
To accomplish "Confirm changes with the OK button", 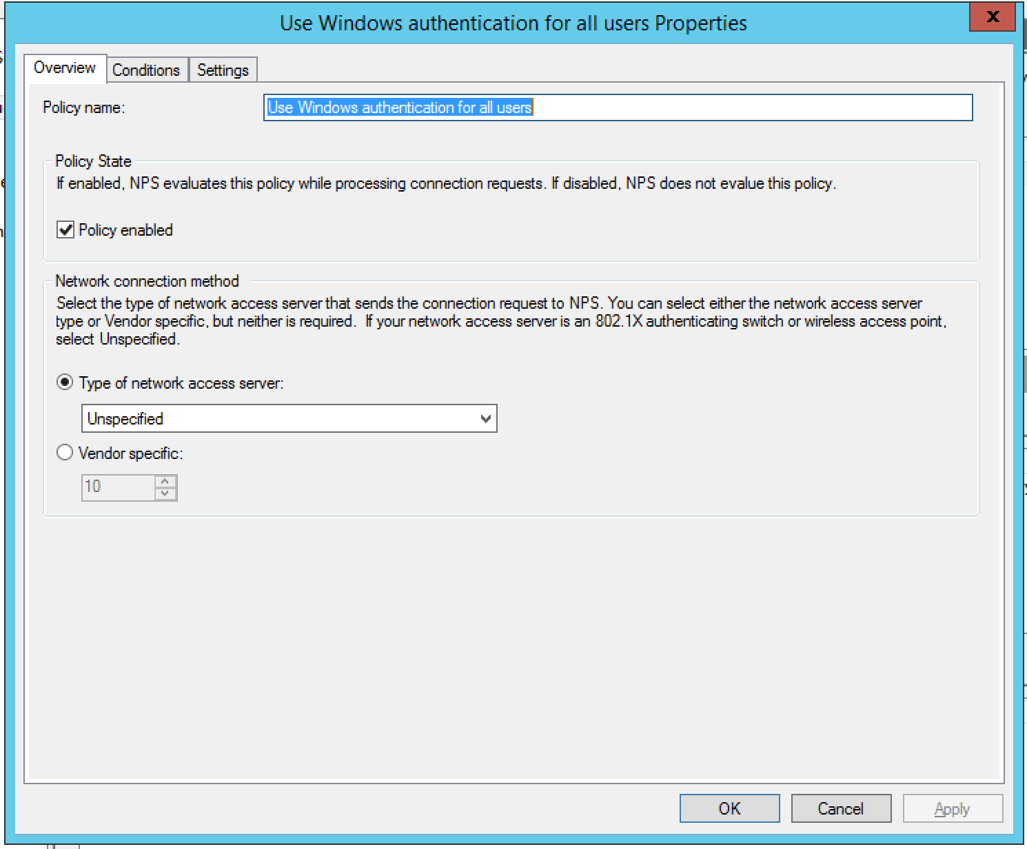I will pyautogui.click(x=729, y=808).
